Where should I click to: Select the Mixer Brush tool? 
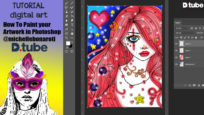pyautogui.click(x=72, y=7)
